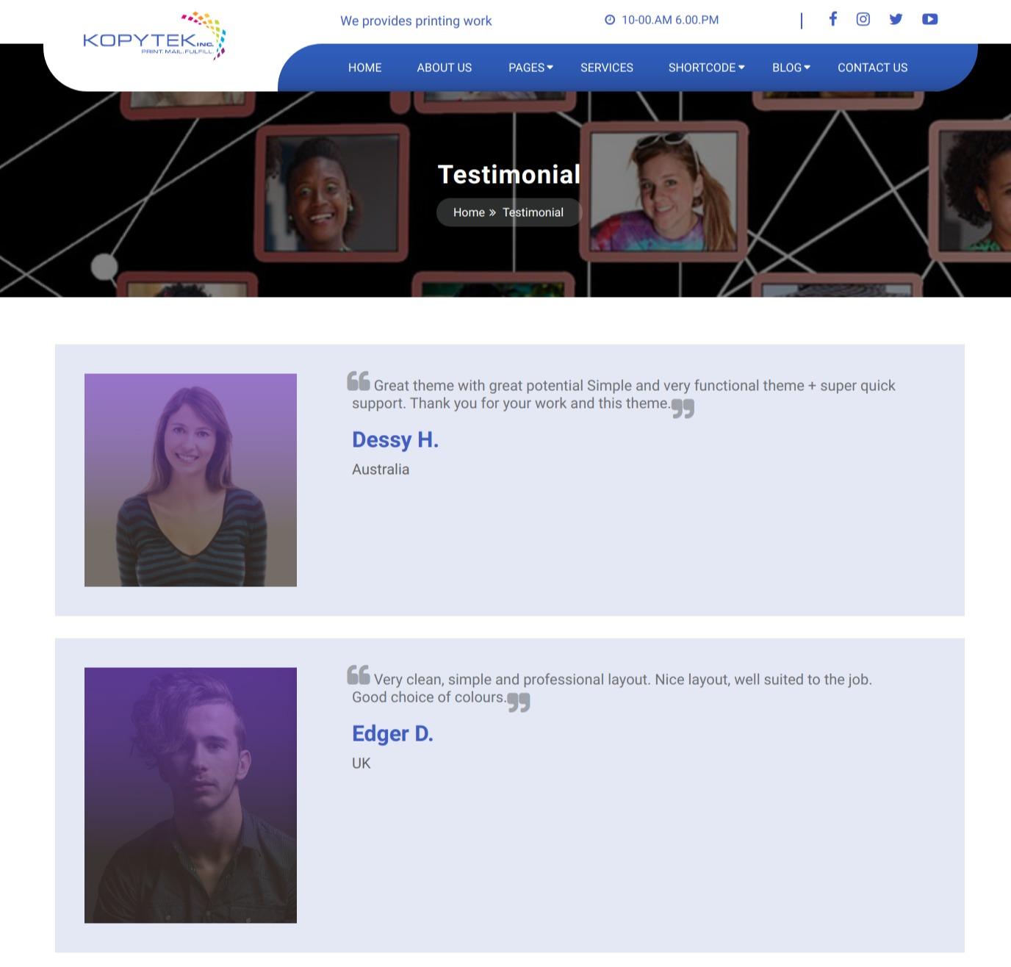Open Dessy H. testimonial name link
Screen dimensions: 1011x967
point(395,439)
